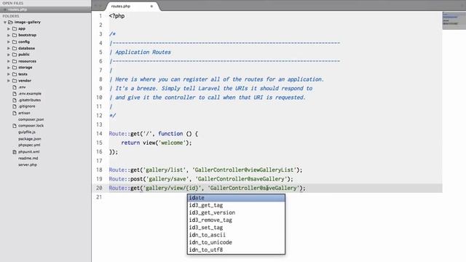Click the bootstrap folder icon

[15, 35]
